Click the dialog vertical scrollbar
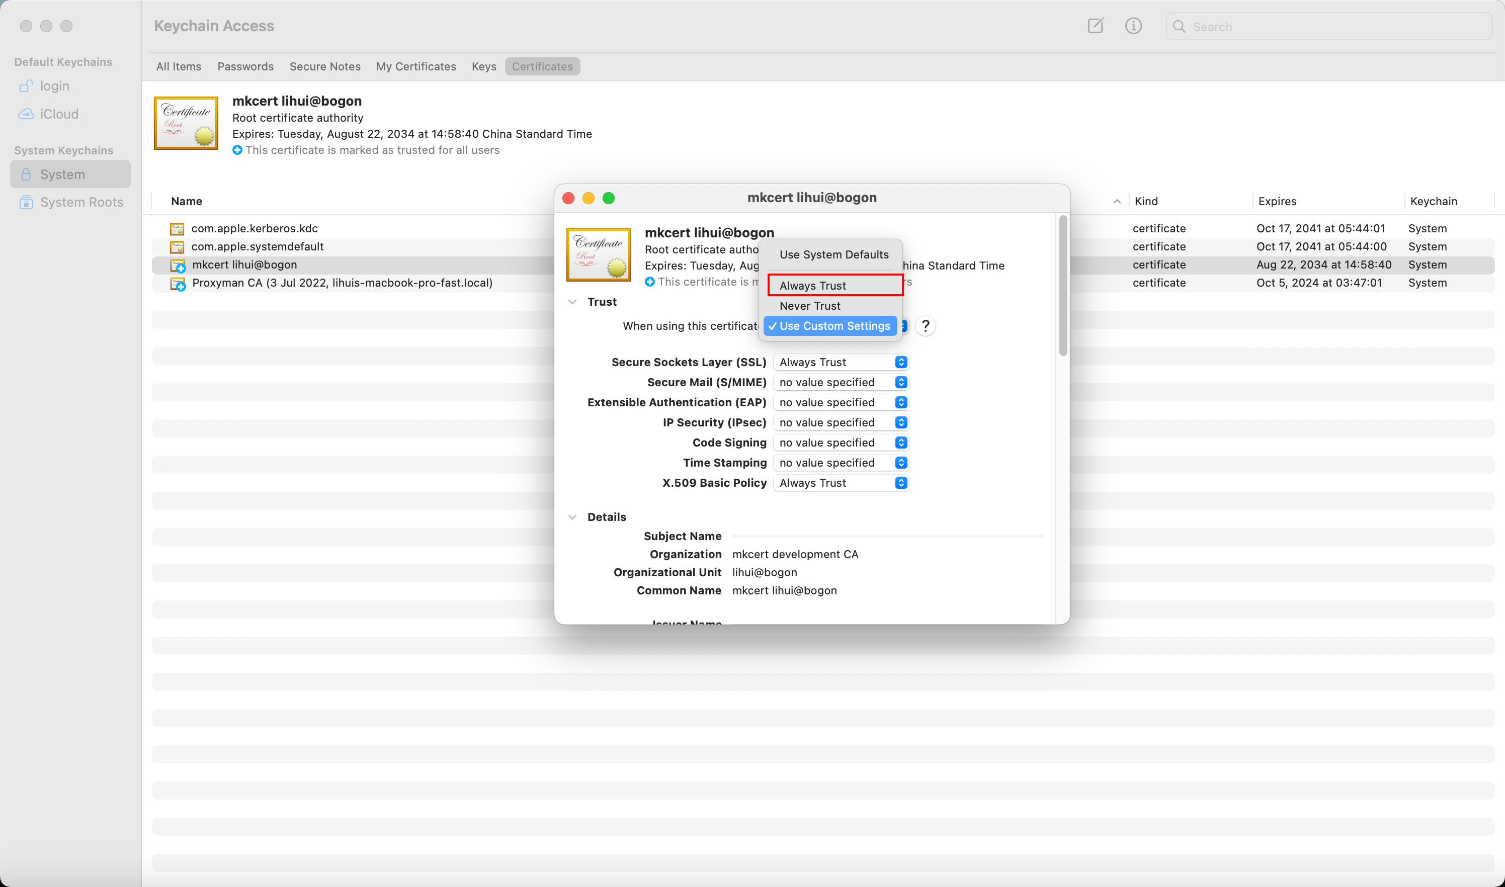This screenshot has width=1505, height=887. pyautogui.click(x=1062, y=286)
